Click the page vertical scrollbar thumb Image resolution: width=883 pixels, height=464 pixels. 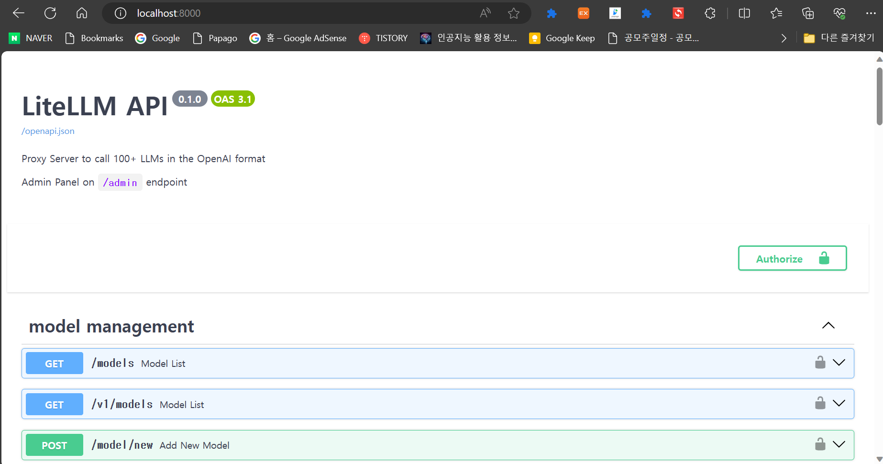click(879, 96)
